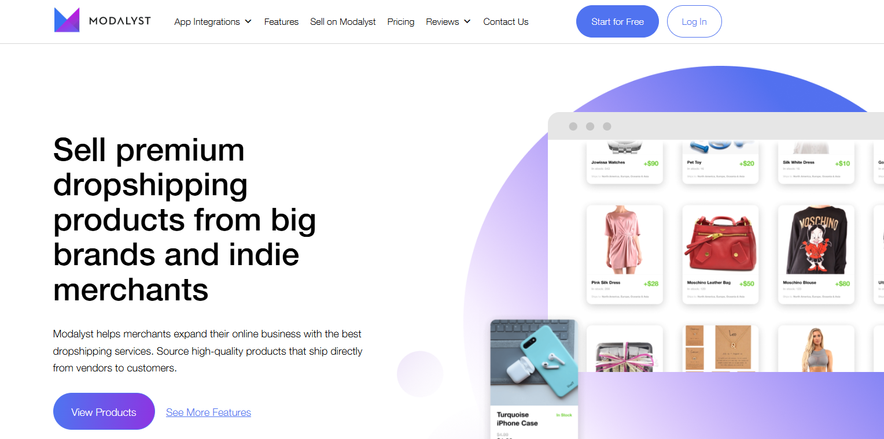Go to Sell on Modalyst page
The height and width of the screenshot is (439, 884).
[343, 22]
